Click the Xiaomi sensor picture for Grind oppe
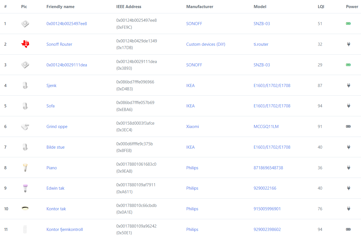Viewport: 361px width, 239px height. 25,126
